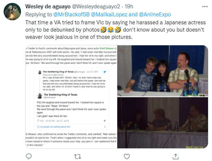The width and height of the screenshot is (212, 161).
Task: Click the info icon in embedded tweet
Action: point(105,121)
